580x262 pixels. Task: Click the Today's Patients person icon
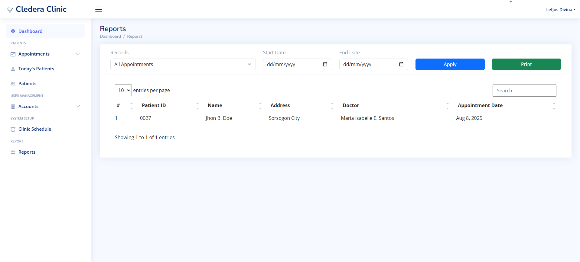13,69
